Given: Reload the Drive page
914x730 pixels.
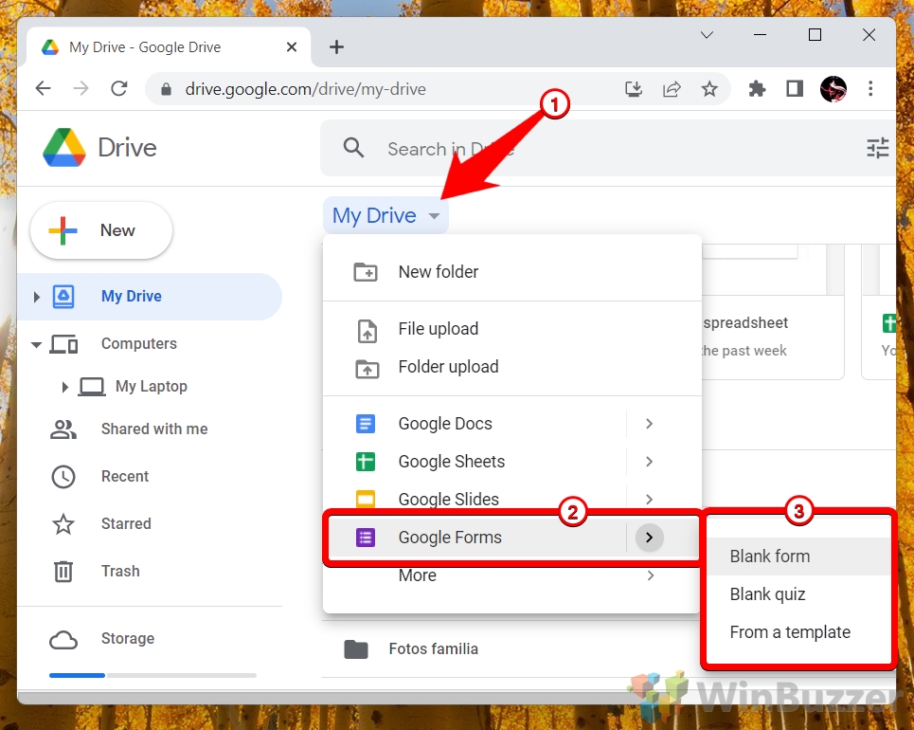Looking at the screenshot, I should click(119, 89).
